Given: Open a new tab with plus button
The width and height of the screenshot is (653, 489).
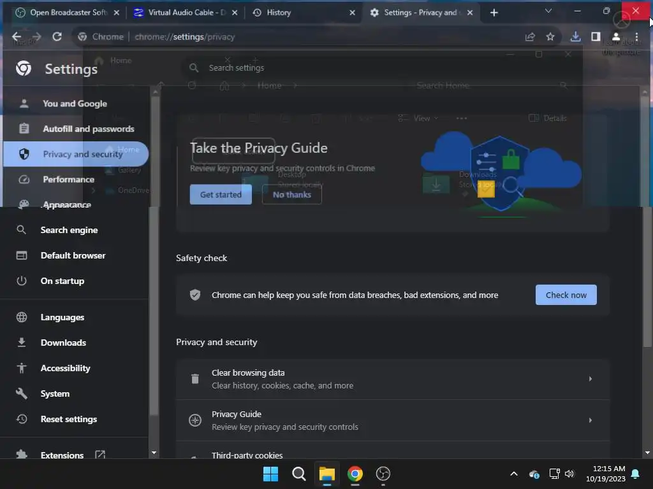Looking at the screenshot, I should [494, 13].
